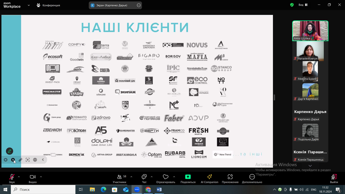Leave the meeting with the Выйти button

[334, 178]
